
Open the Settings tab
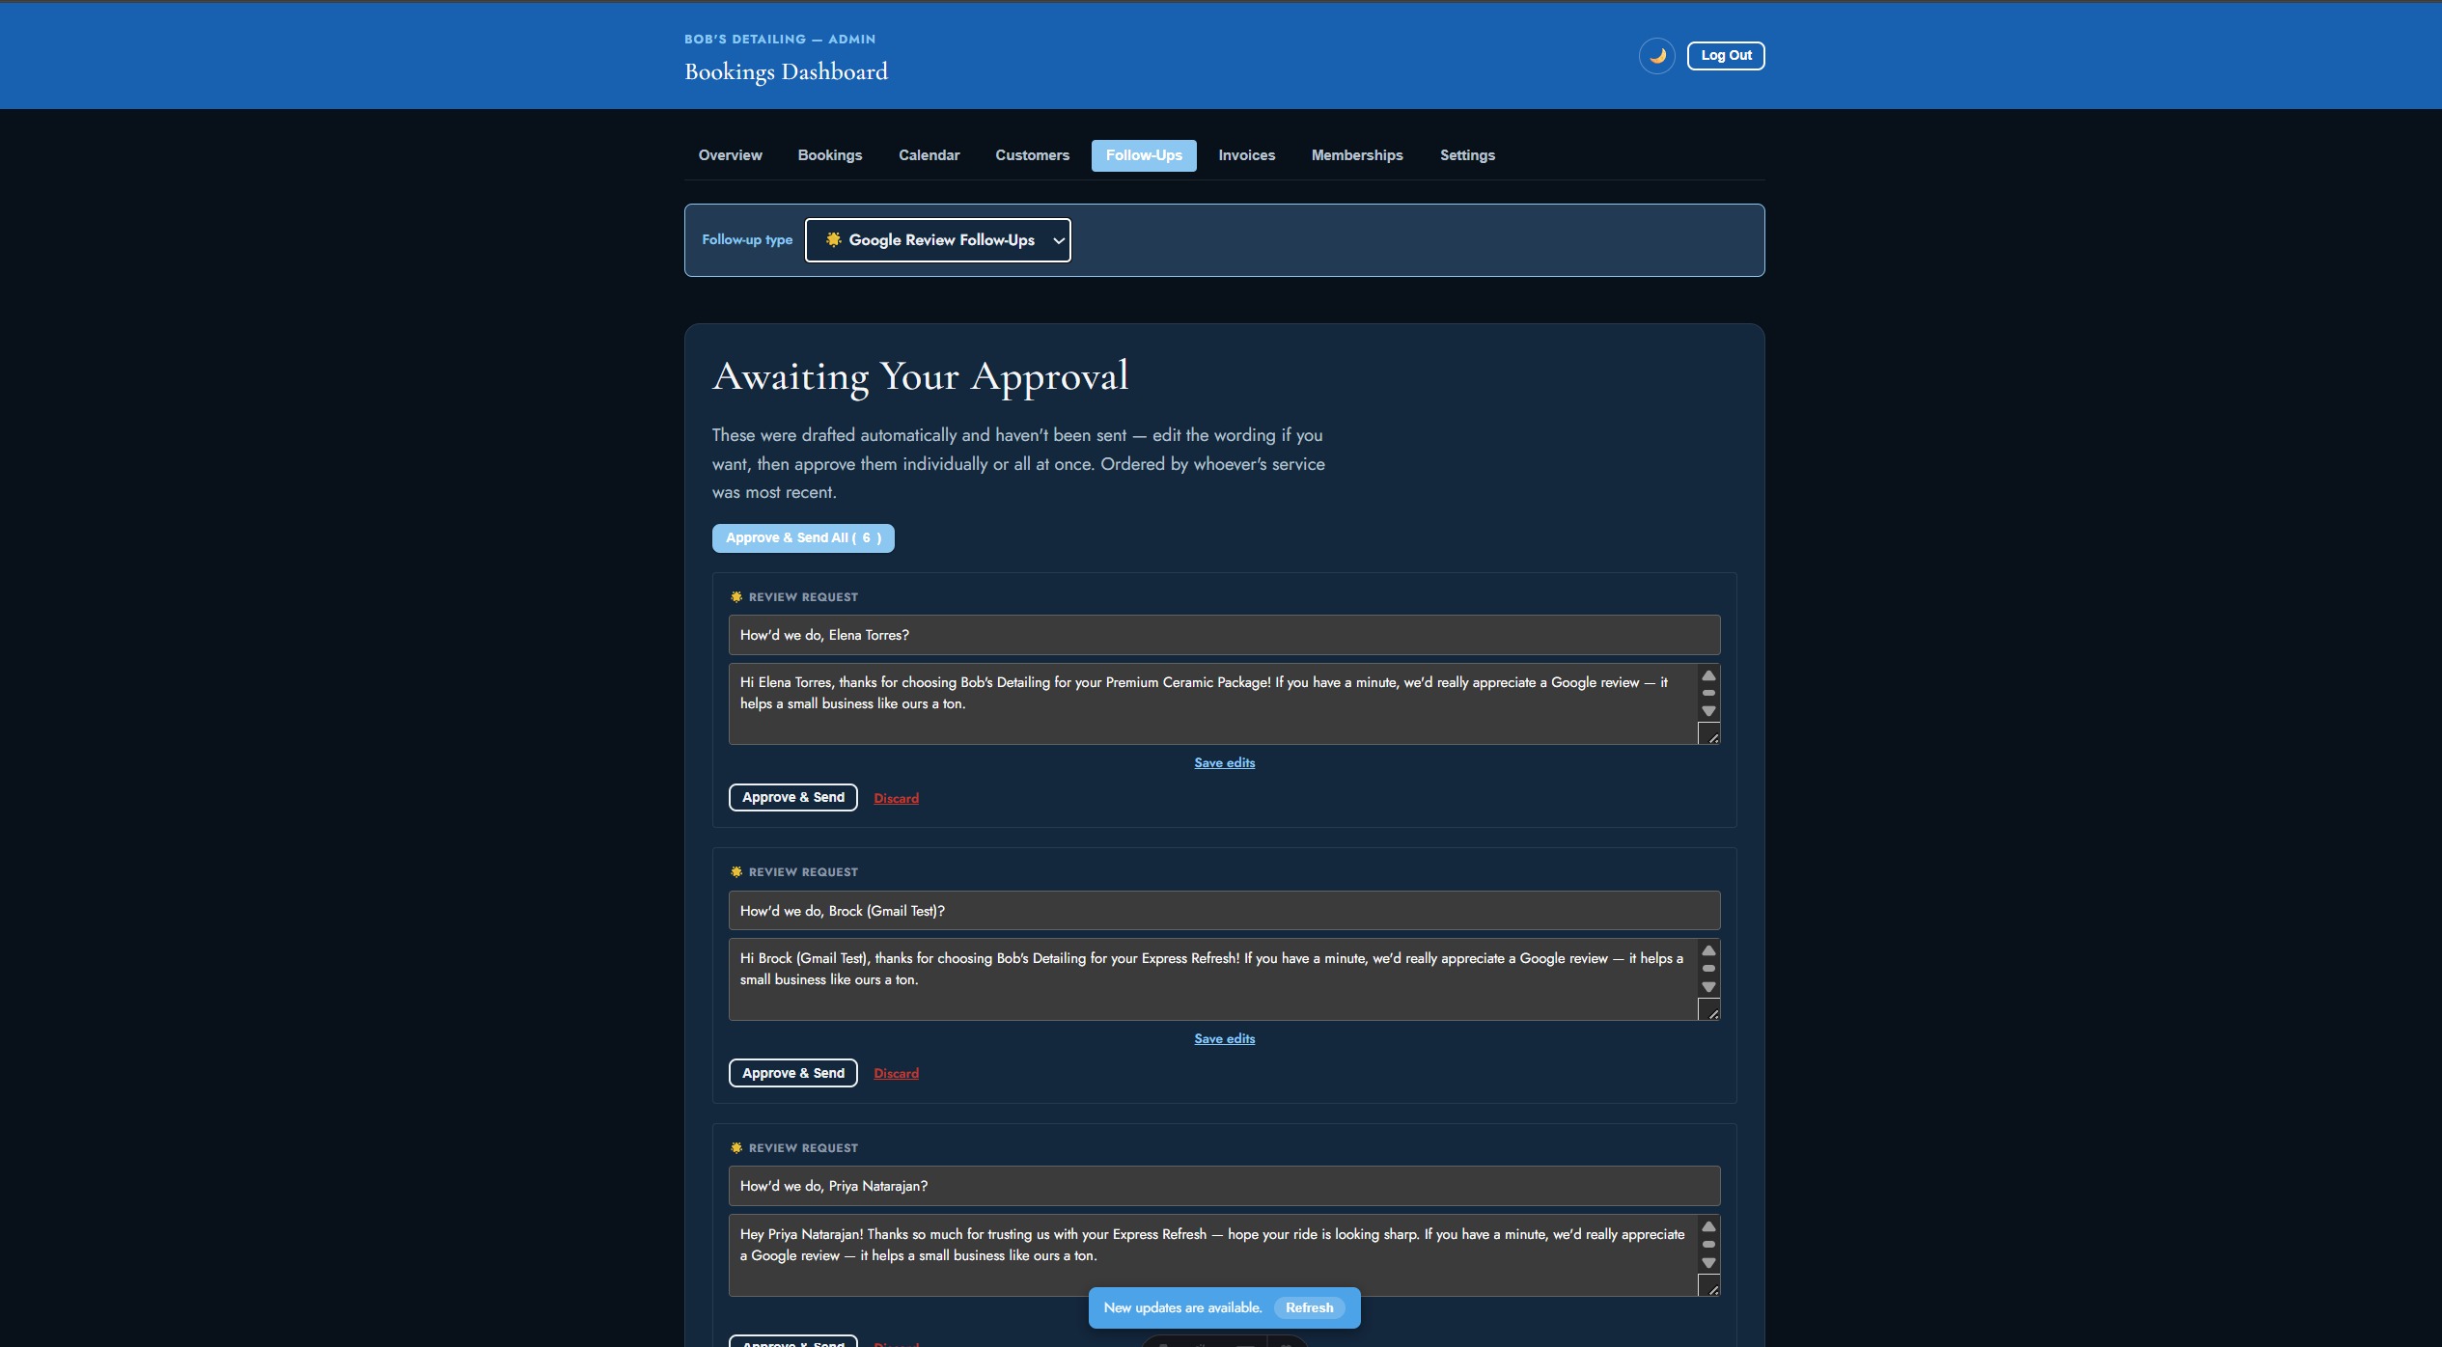coord(1467,155)
